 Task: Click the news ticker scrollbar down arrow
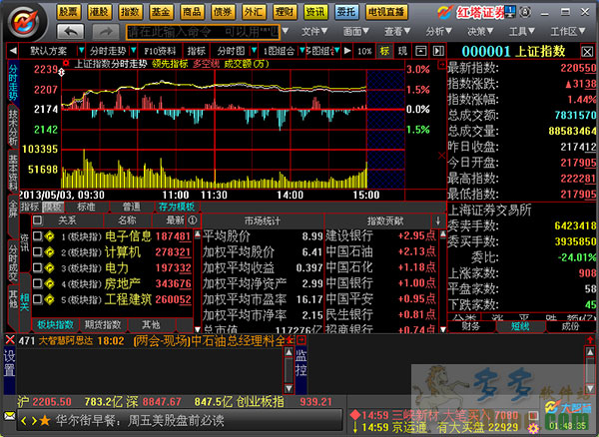click(x=289, y=388)
